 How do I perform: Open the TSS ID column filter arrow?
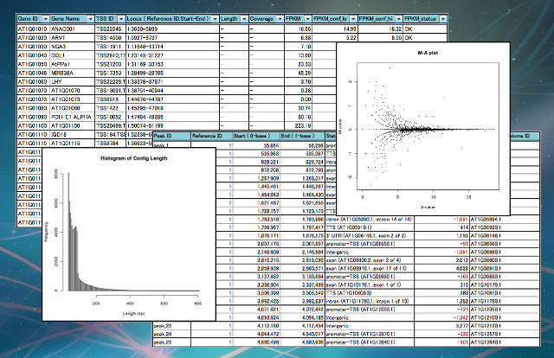coord(121,19)
